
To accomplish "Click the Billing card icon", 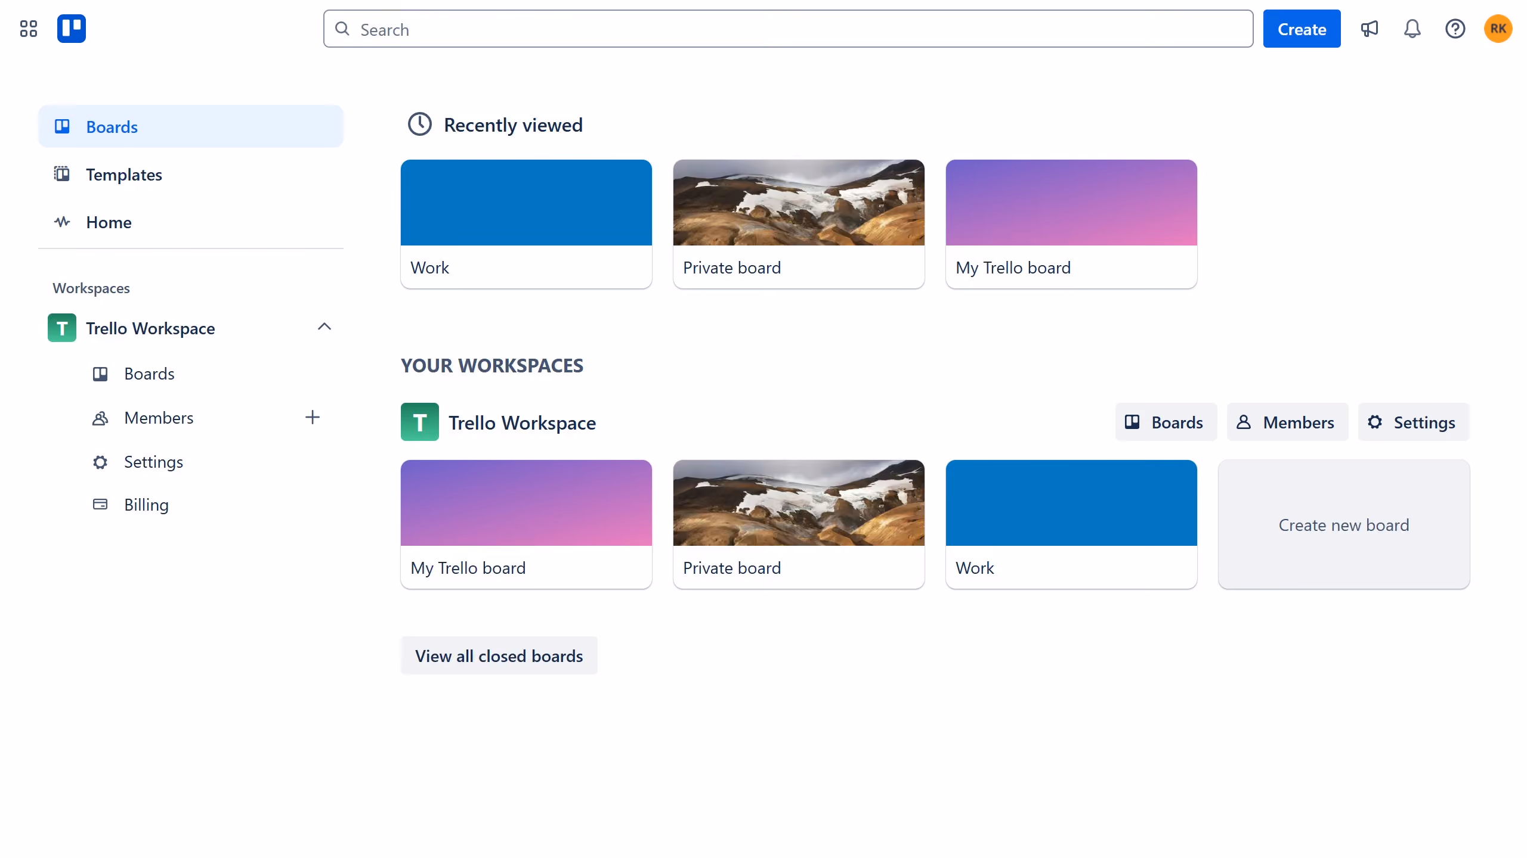I will pos(100,504).
